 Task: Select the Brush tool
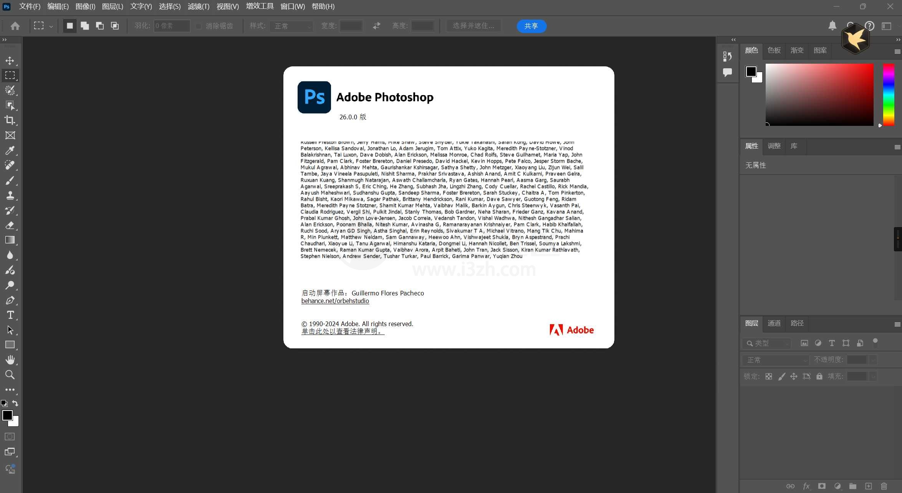point(9,180)
